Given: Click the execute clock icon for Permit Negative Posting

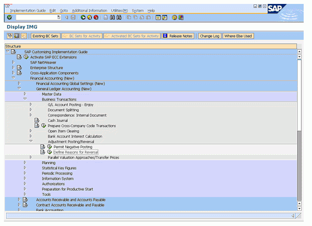Looking at the screenshot, I should click(50, 147).
